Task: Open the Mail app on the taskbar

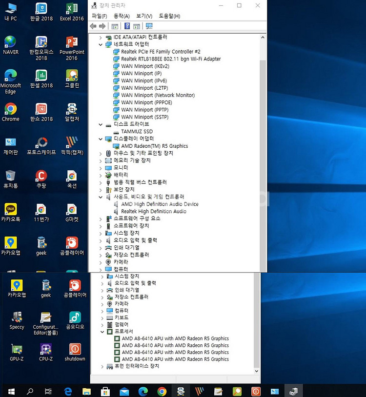Action: pyautogui.click(x=124, y=392)
